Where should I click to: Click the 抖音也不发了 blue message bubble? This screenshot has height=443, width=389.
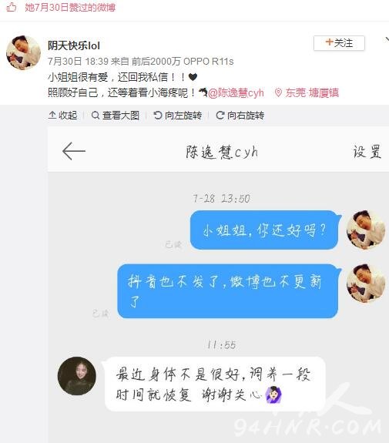[x=228, y=291]
